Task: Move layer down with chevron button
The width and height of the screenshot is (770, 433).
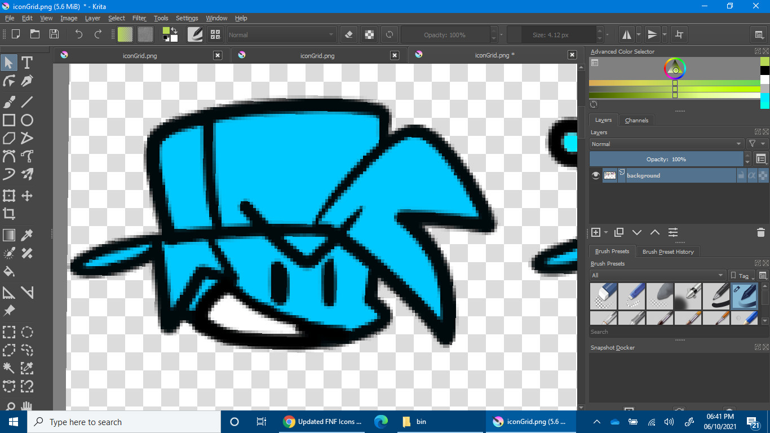Action: [x=637, y=232]
